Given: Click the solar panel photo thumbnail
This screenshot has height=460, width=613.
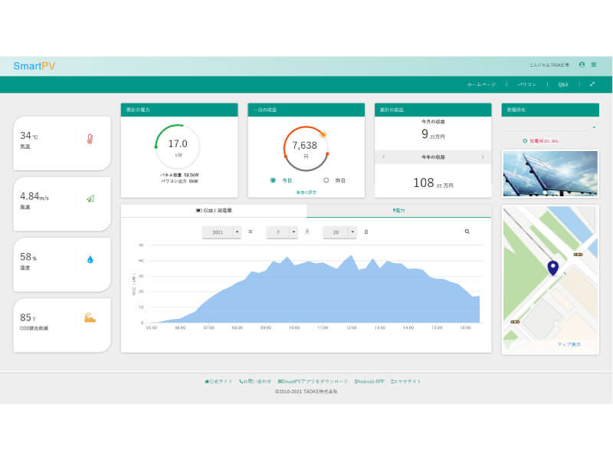Looking at the screenshot, I should (549, 173).
